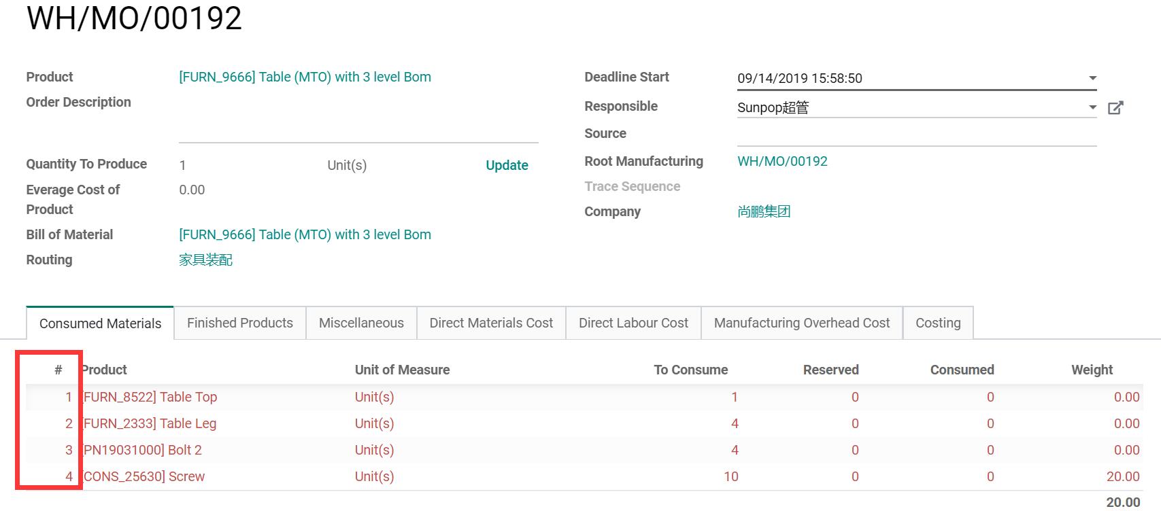This screenshot has height=511, width=1161.
Task: Follow the Root Manufacturing WH/MO/00192 link
Action: [x=782, y=161]
